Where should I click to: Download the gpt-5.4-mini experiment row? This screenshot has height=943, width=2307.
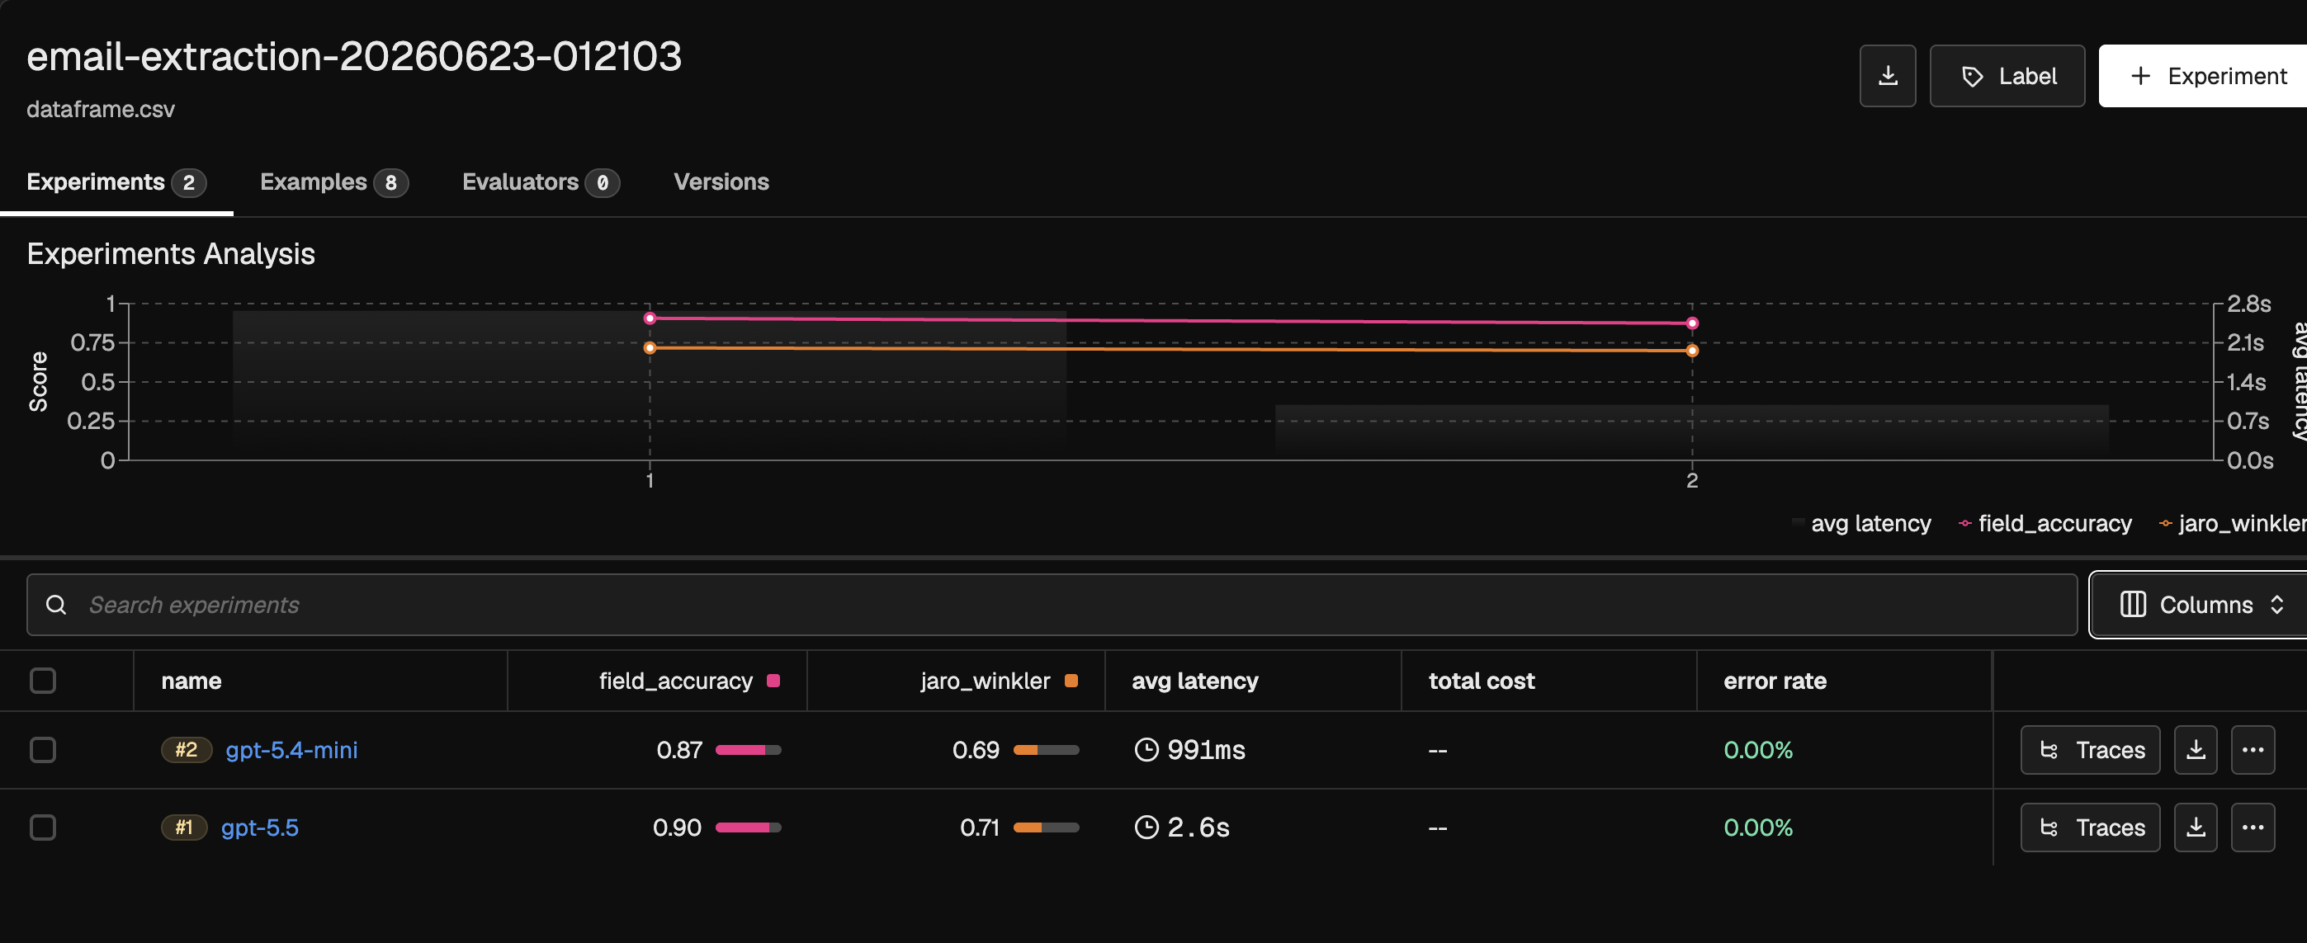tap(2195, 750)
